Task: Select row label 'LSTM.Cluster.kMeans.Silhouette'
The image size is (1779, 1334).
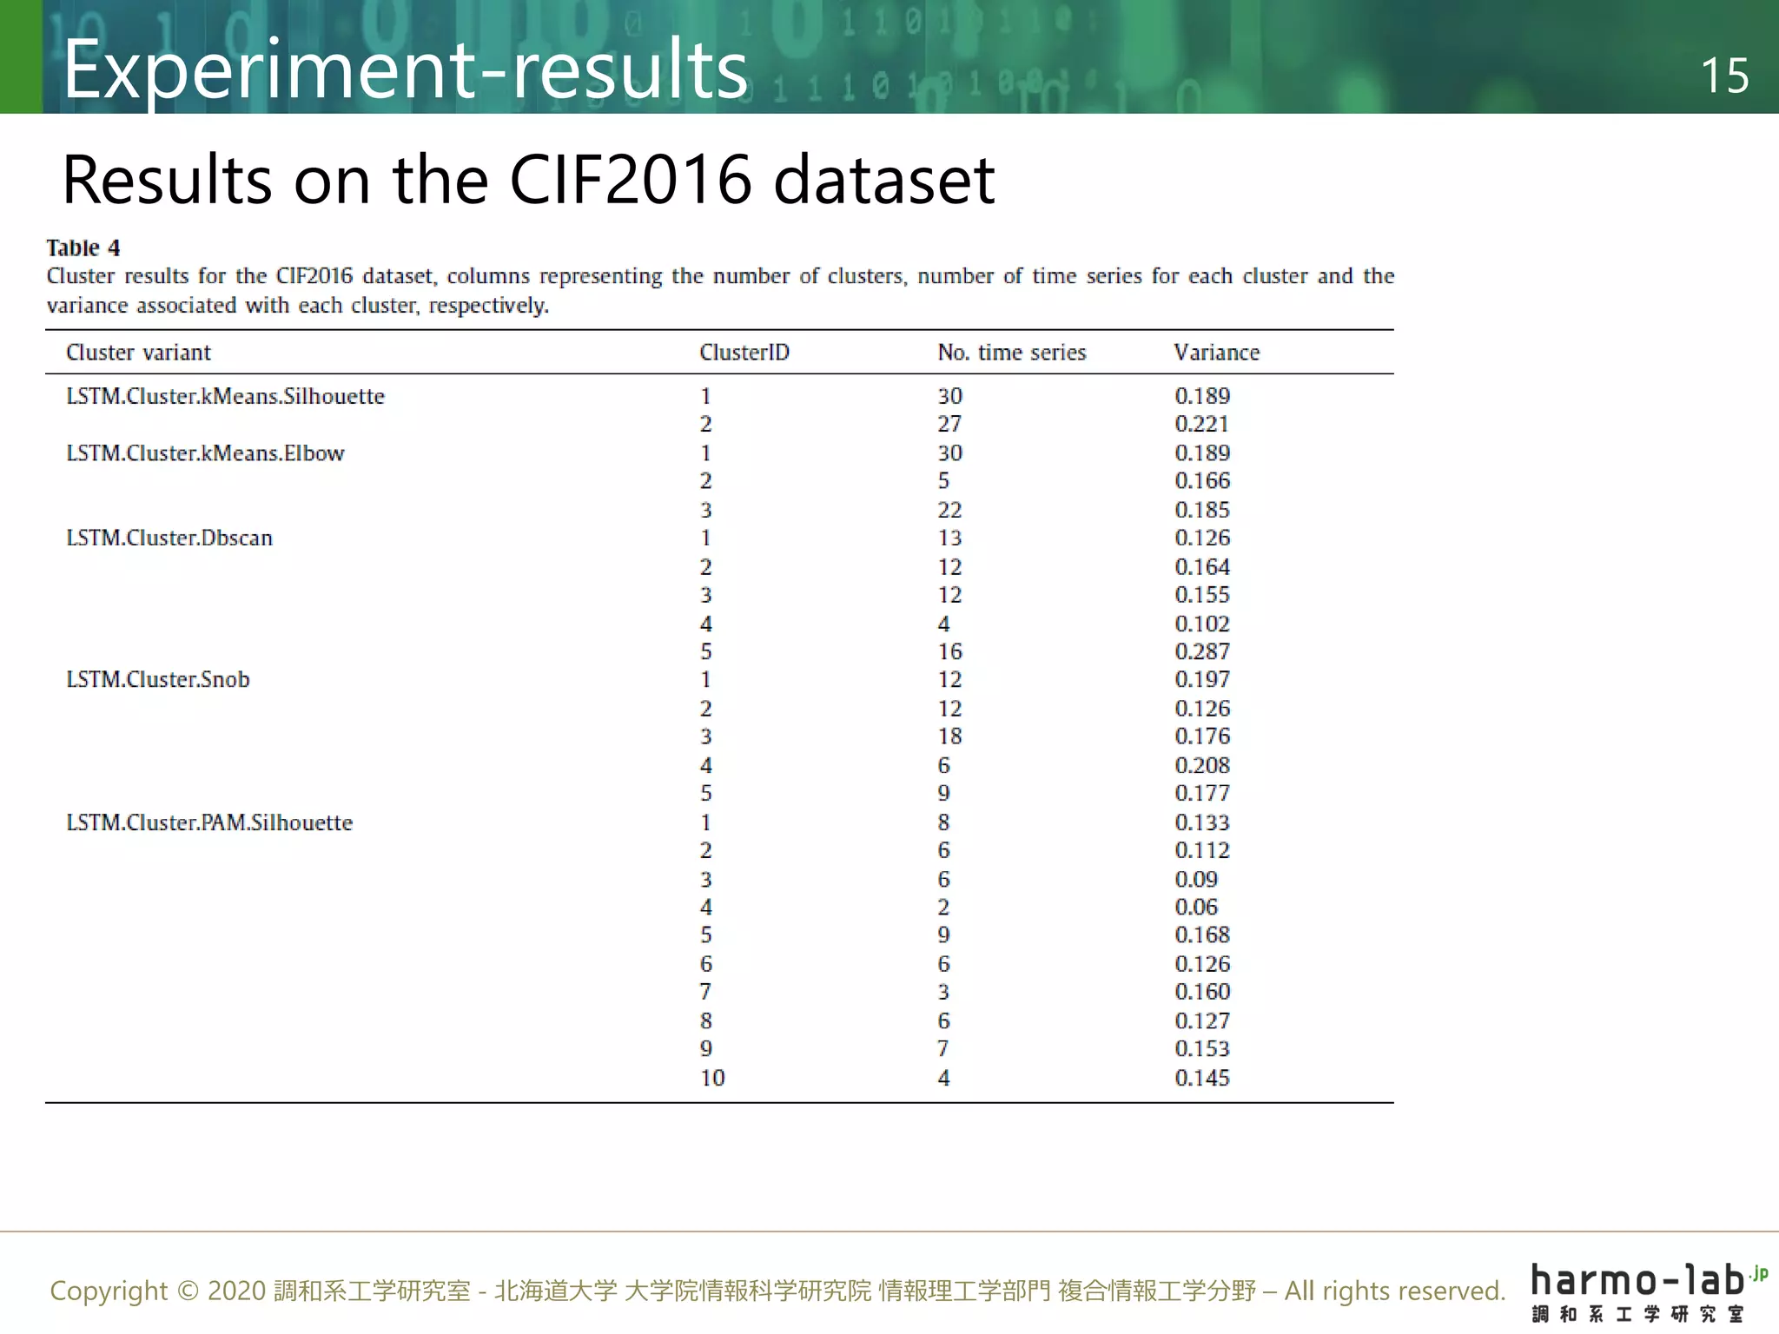Action: (225, 396)
